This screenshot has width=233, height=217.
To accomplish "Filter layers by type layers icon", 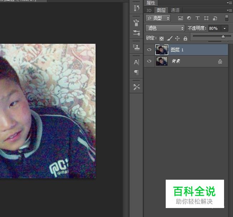I will pos(198,18).
